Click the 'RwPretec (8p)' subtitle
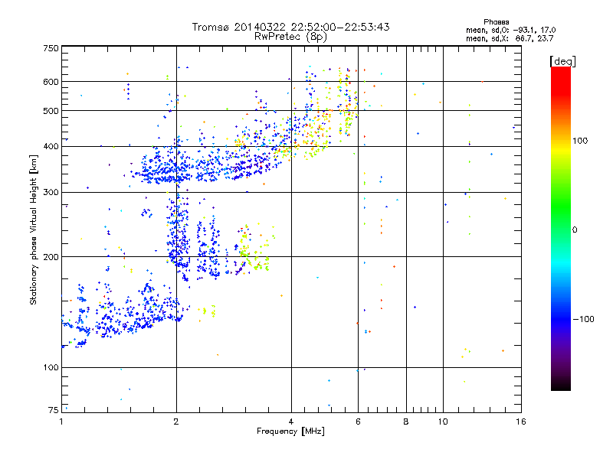 pos(290,37)
